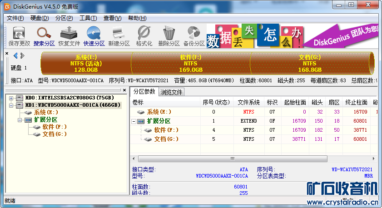Click the 文档(G:) icon in partition table
The image size is (382, 208).
click(x=148, y=139)
